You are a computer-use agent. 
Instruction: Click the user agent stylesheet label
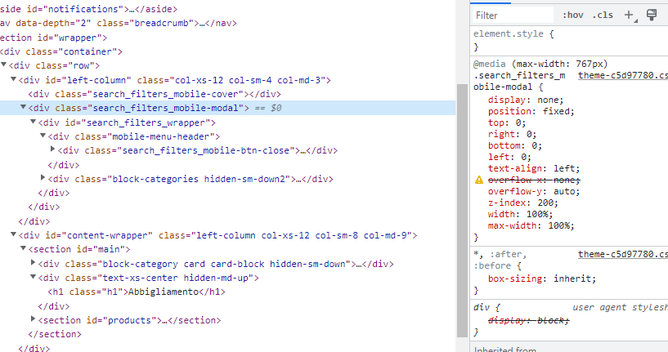pos(621,307)
